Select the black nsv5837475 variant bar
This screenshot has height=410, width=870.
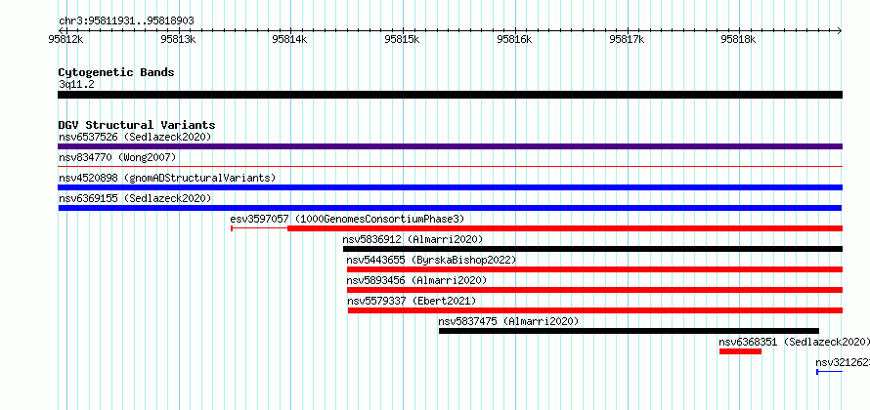point(629,331)
